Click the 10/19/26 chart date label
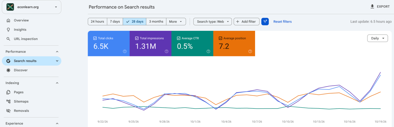 pos(381,122)
